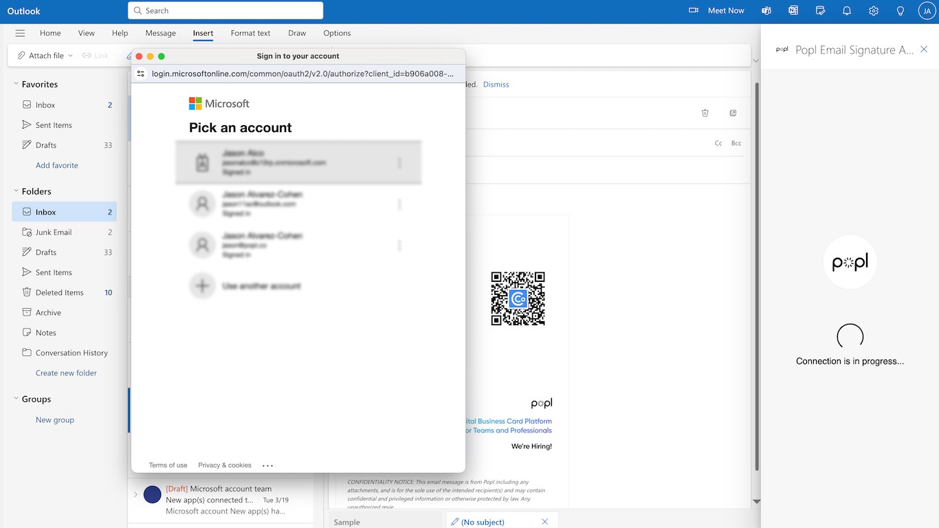
Task: Click Create new folder
Action: [66, 373]
